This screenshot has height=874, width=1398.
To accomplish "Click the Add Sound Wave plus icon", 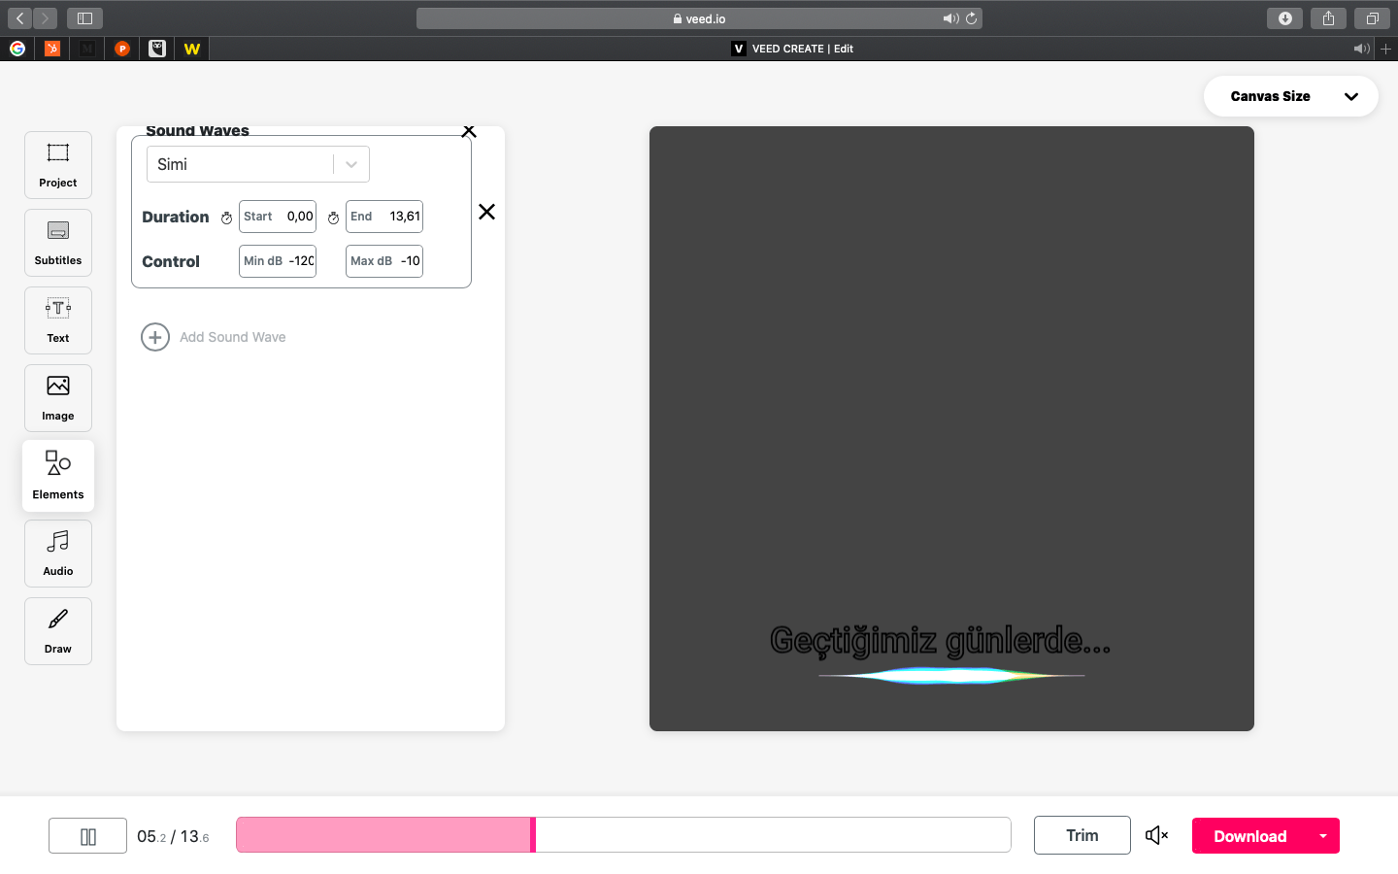I will click(x=155, y=337).
